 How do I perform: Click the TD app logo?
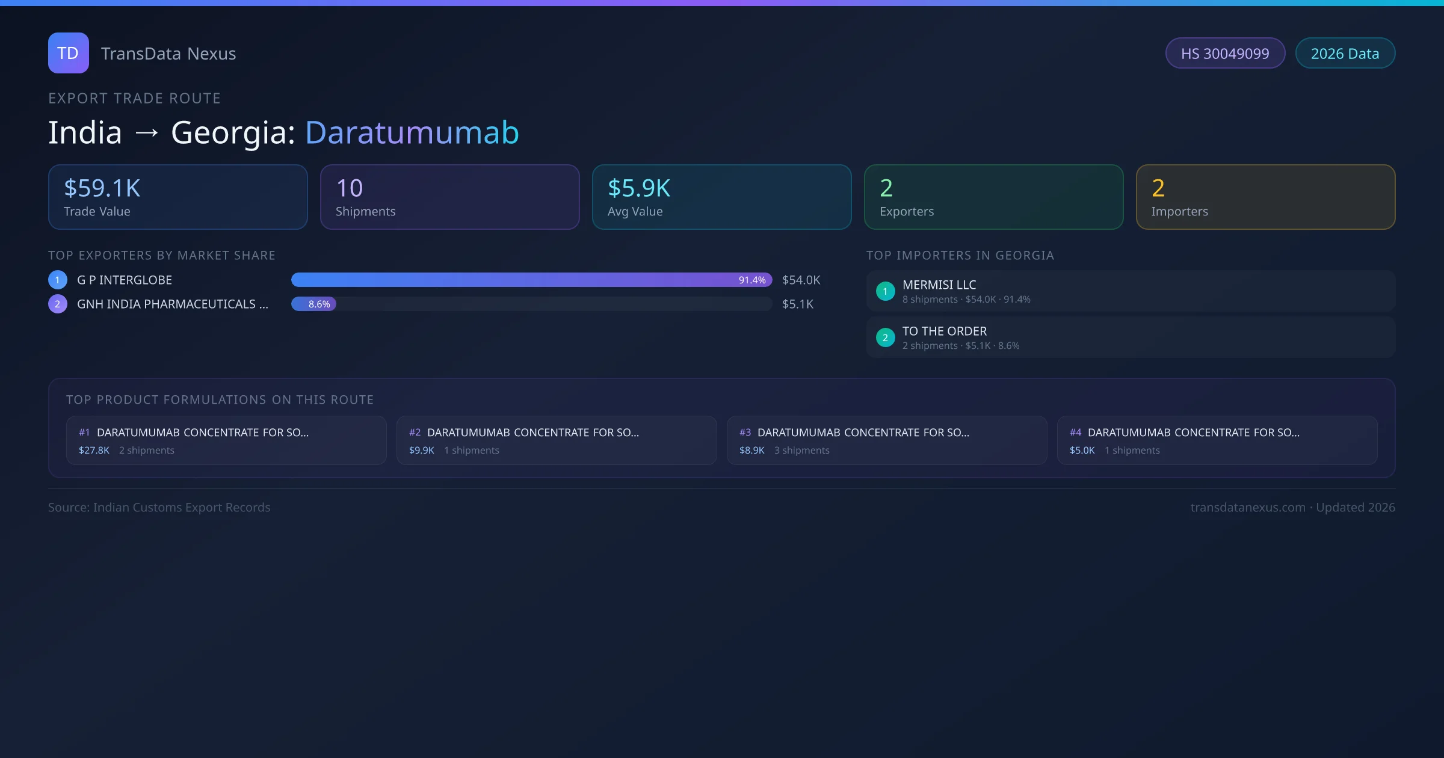[68, 53]
